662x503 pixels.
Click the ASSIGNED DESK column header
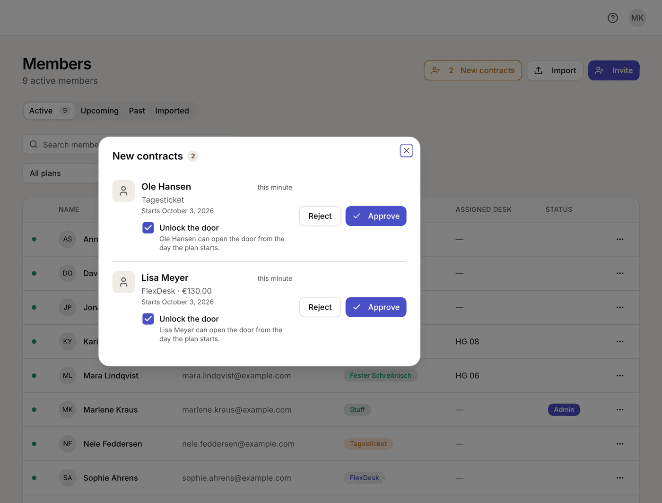tap(483, 209)
